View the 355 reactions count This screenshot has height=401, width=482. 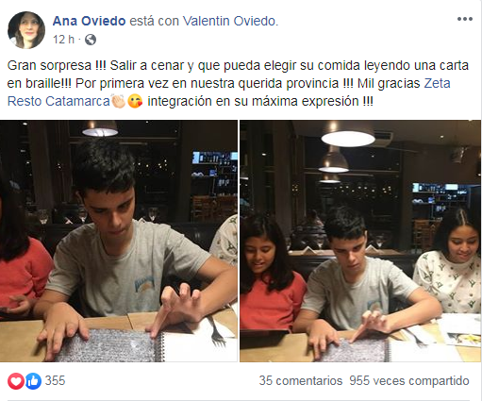click(55, 380)
